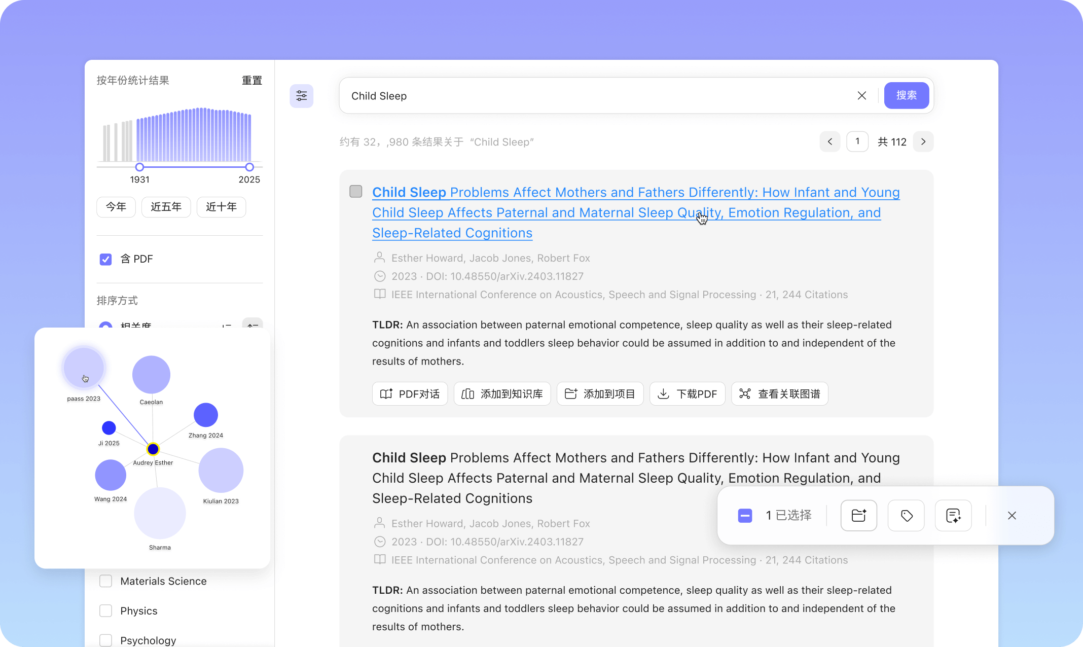Image resolution: width=1083 pixels, height=647 pixels.
Task: View relation graph 查看关联图谱
Action: point(779,394)
